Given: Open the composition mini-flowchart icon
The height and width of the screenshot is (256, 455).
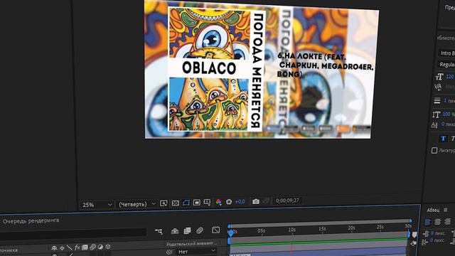Looking at the screenshot, I should tap(159, 231).
